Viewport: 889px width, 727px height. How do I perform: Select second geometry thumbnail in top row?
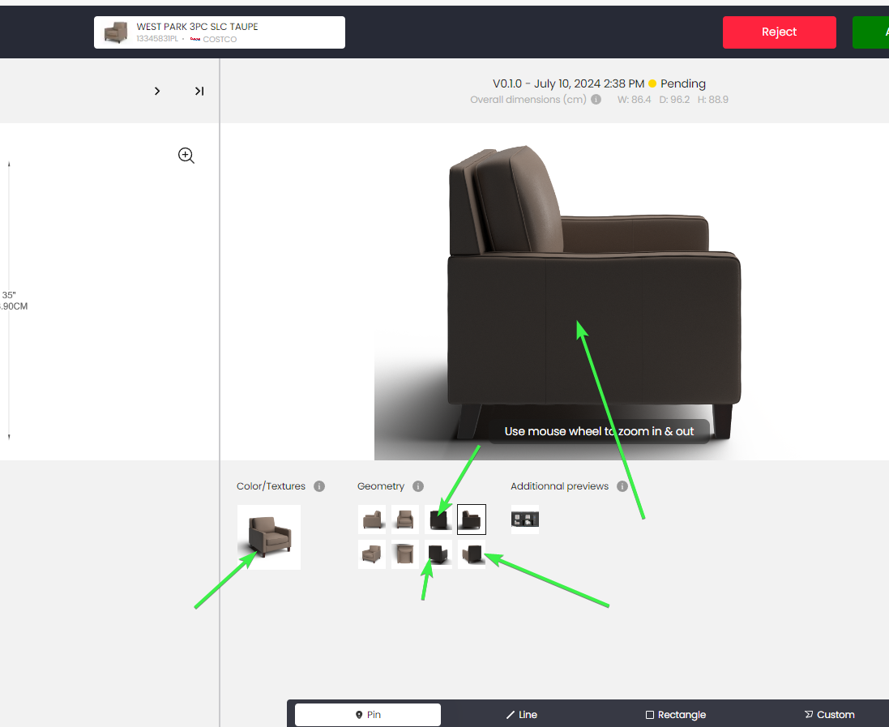coord(405,520)
